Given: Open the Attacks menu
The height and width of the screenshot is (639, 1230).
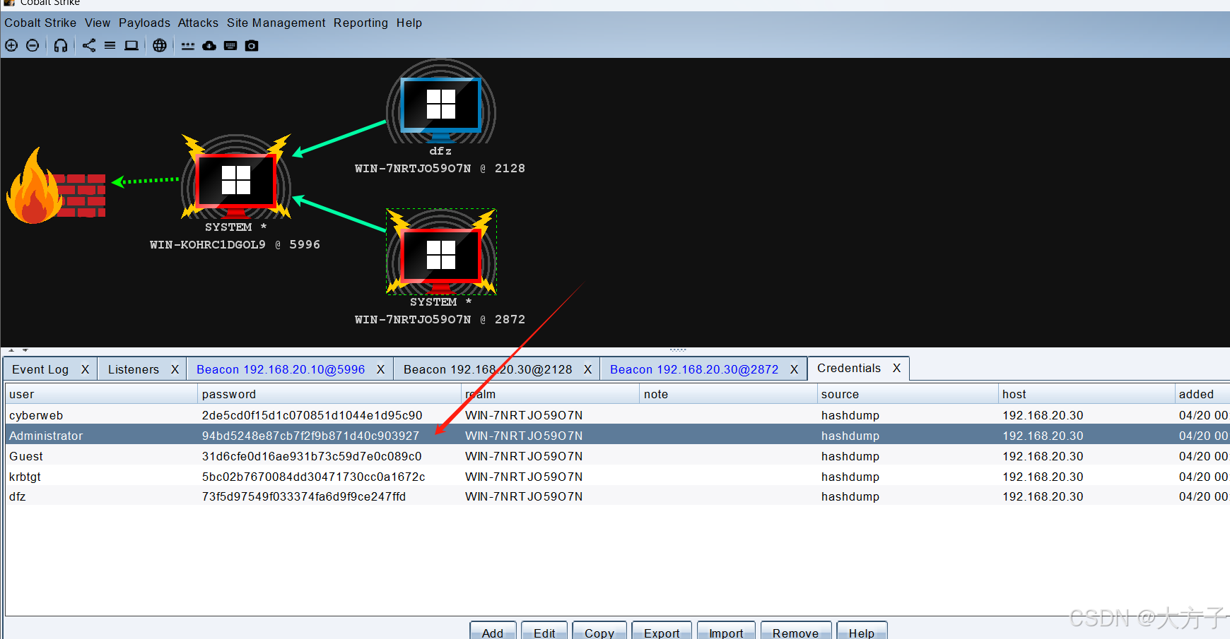Looking at the screenshot, I should pyautogui.click(x=198, y=23).
